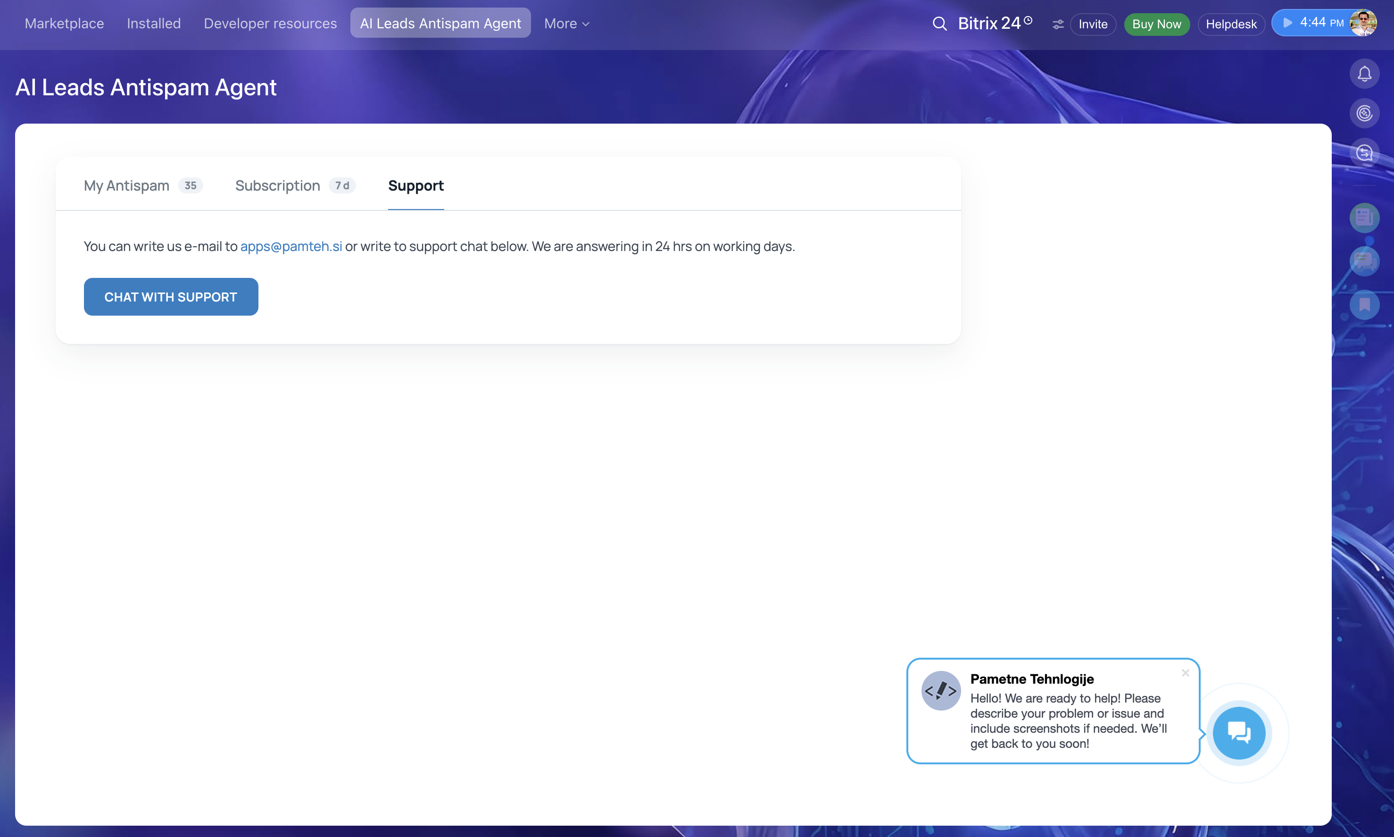The image size is (1394, 837).
Task: Open the apps@pamteh.si email link
Action: (x=291, y=246)
